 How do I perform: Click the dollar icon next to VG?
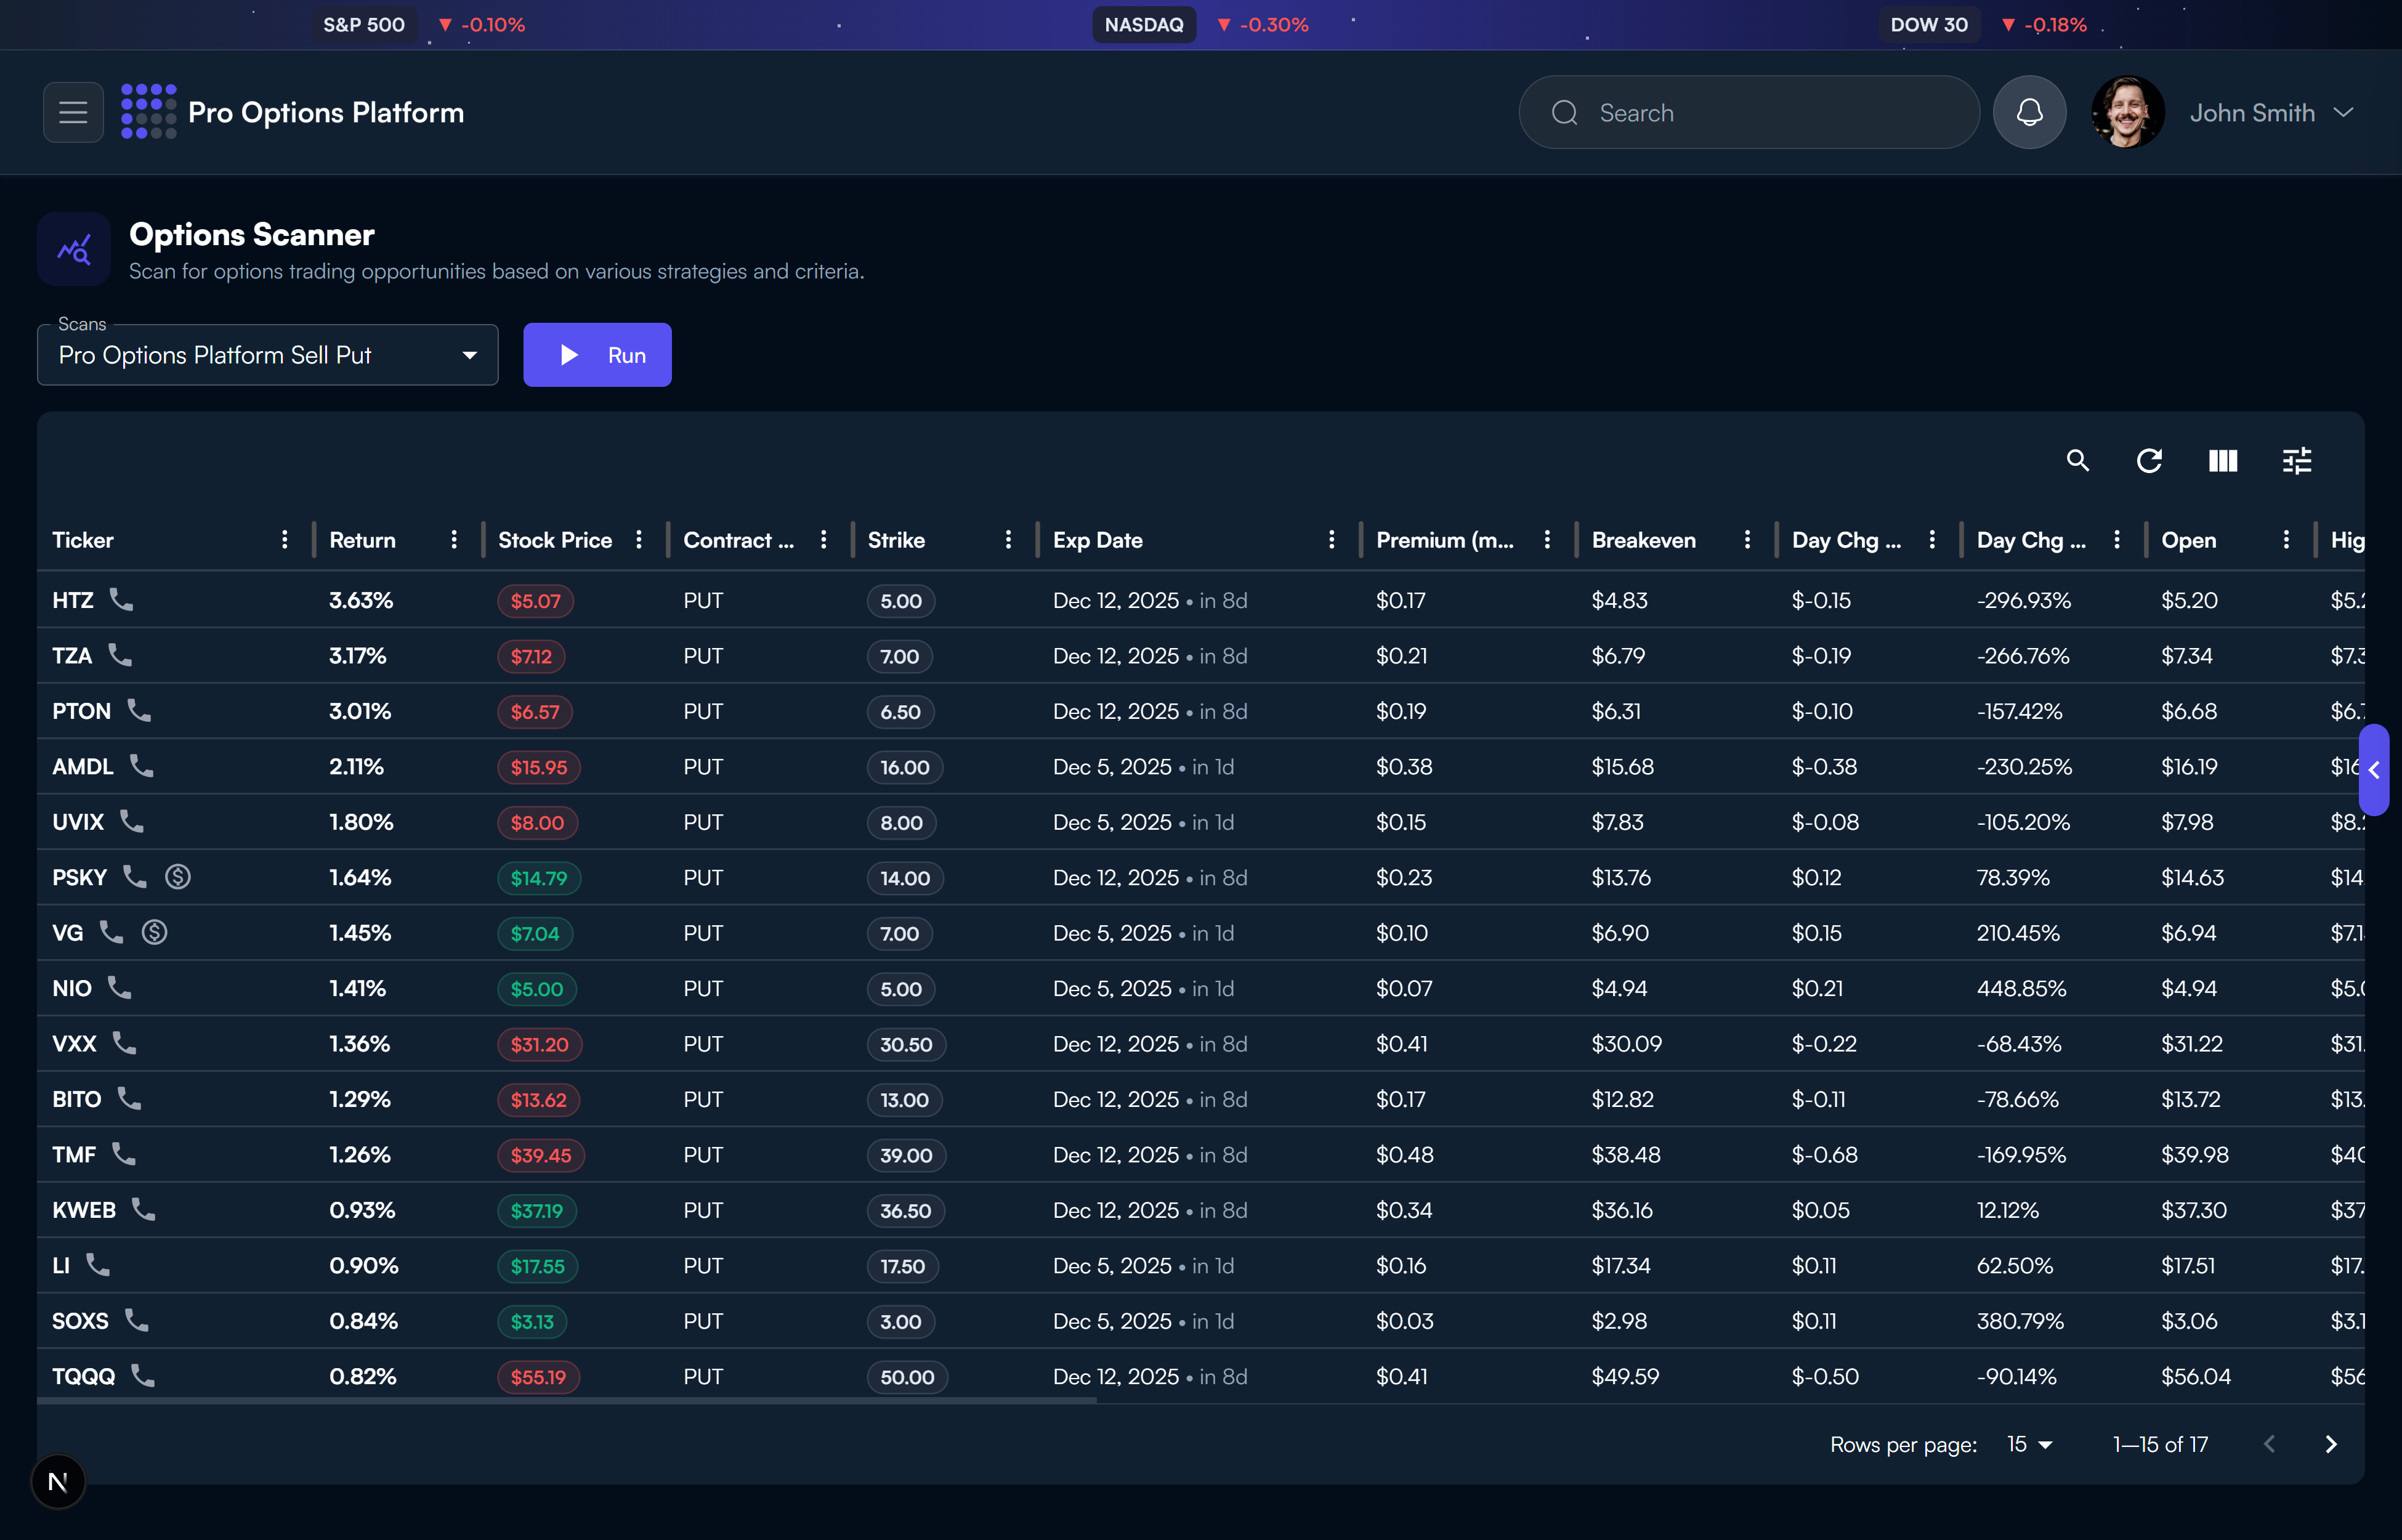pyautogui.click(x=156, y=932)
